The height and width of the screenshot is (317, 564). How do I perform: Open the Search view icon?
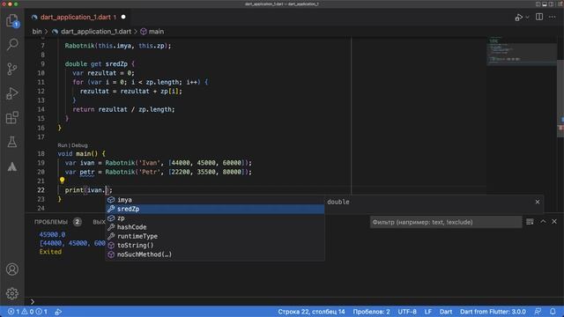tap(12, 44)
